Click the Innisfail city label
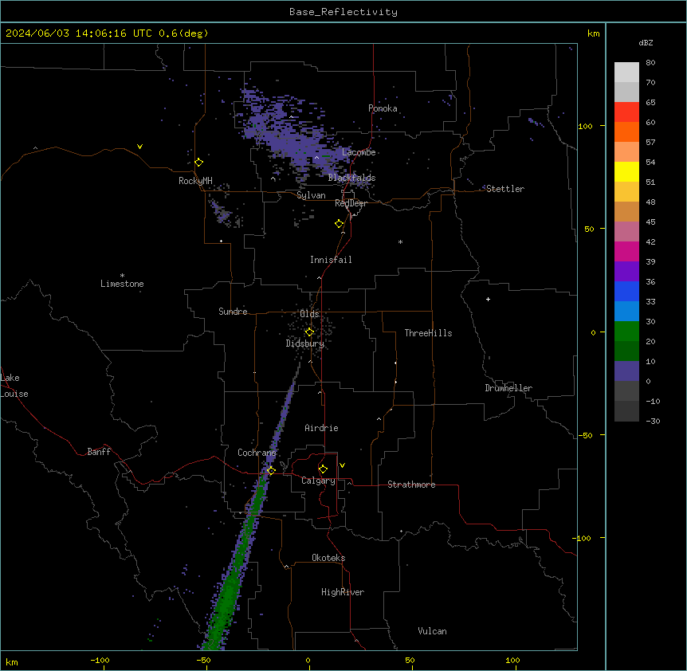This screenshot has height=671, width=687. point(331,260)
